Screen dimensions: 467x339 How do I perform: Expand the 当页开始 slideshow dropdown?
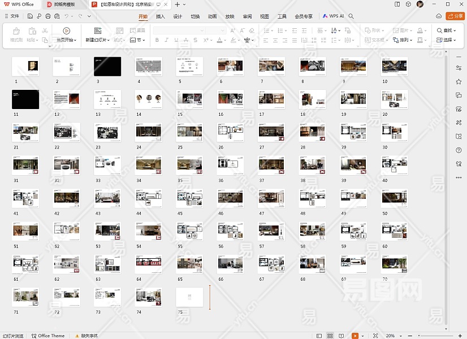pyautogui.click(x=75, y=40)
